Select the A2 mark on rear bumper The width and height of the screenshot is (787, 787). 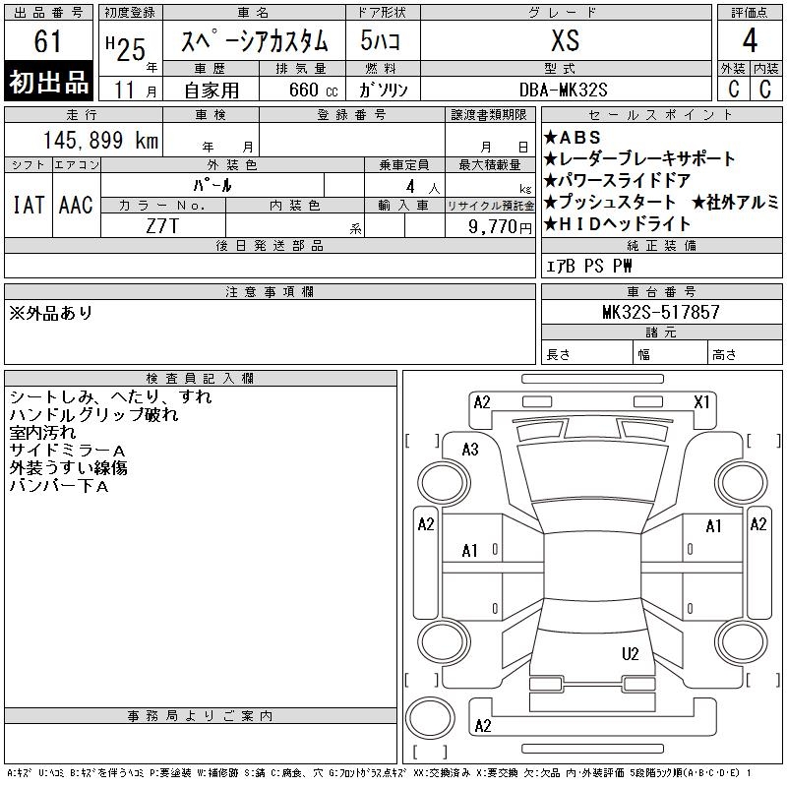[483, 726]
